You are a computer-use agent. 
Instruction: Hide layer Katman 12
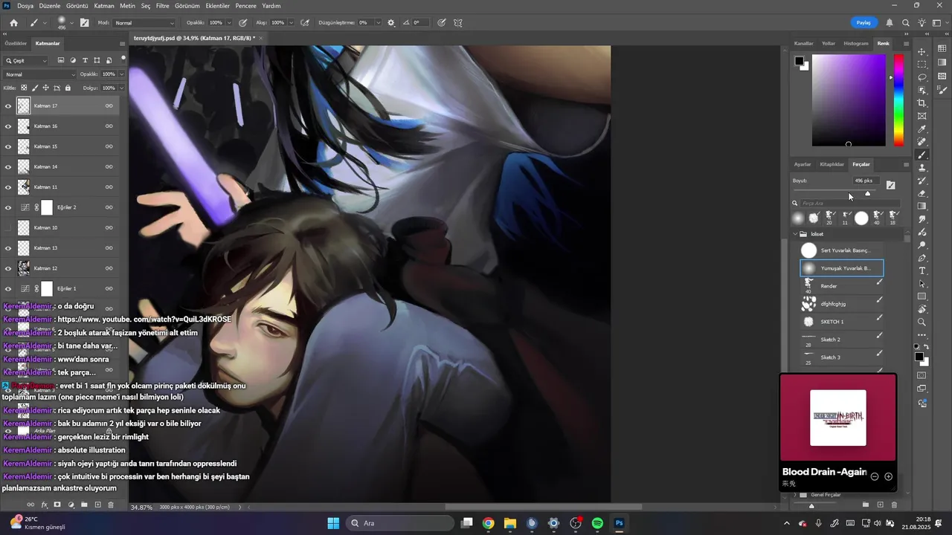8,268
